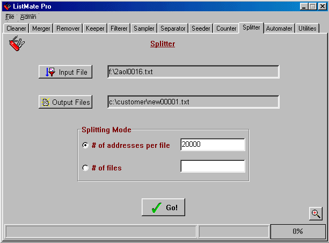Switch to the Cleaner tab

tap(16, 28)
